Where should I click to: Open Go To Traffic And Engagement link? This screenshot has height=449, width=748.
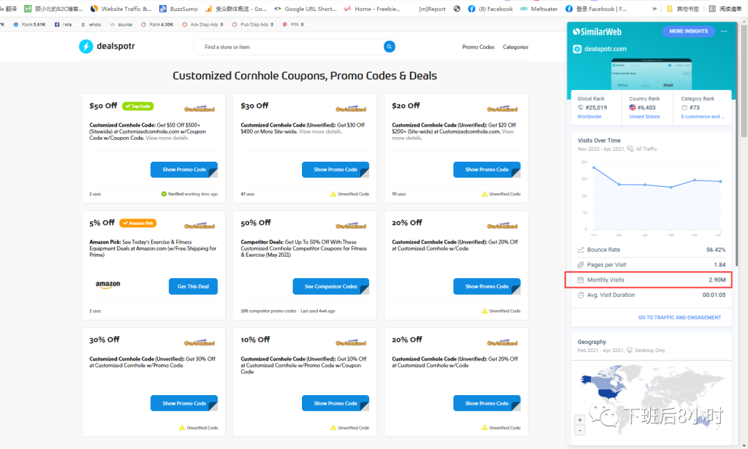679,318
